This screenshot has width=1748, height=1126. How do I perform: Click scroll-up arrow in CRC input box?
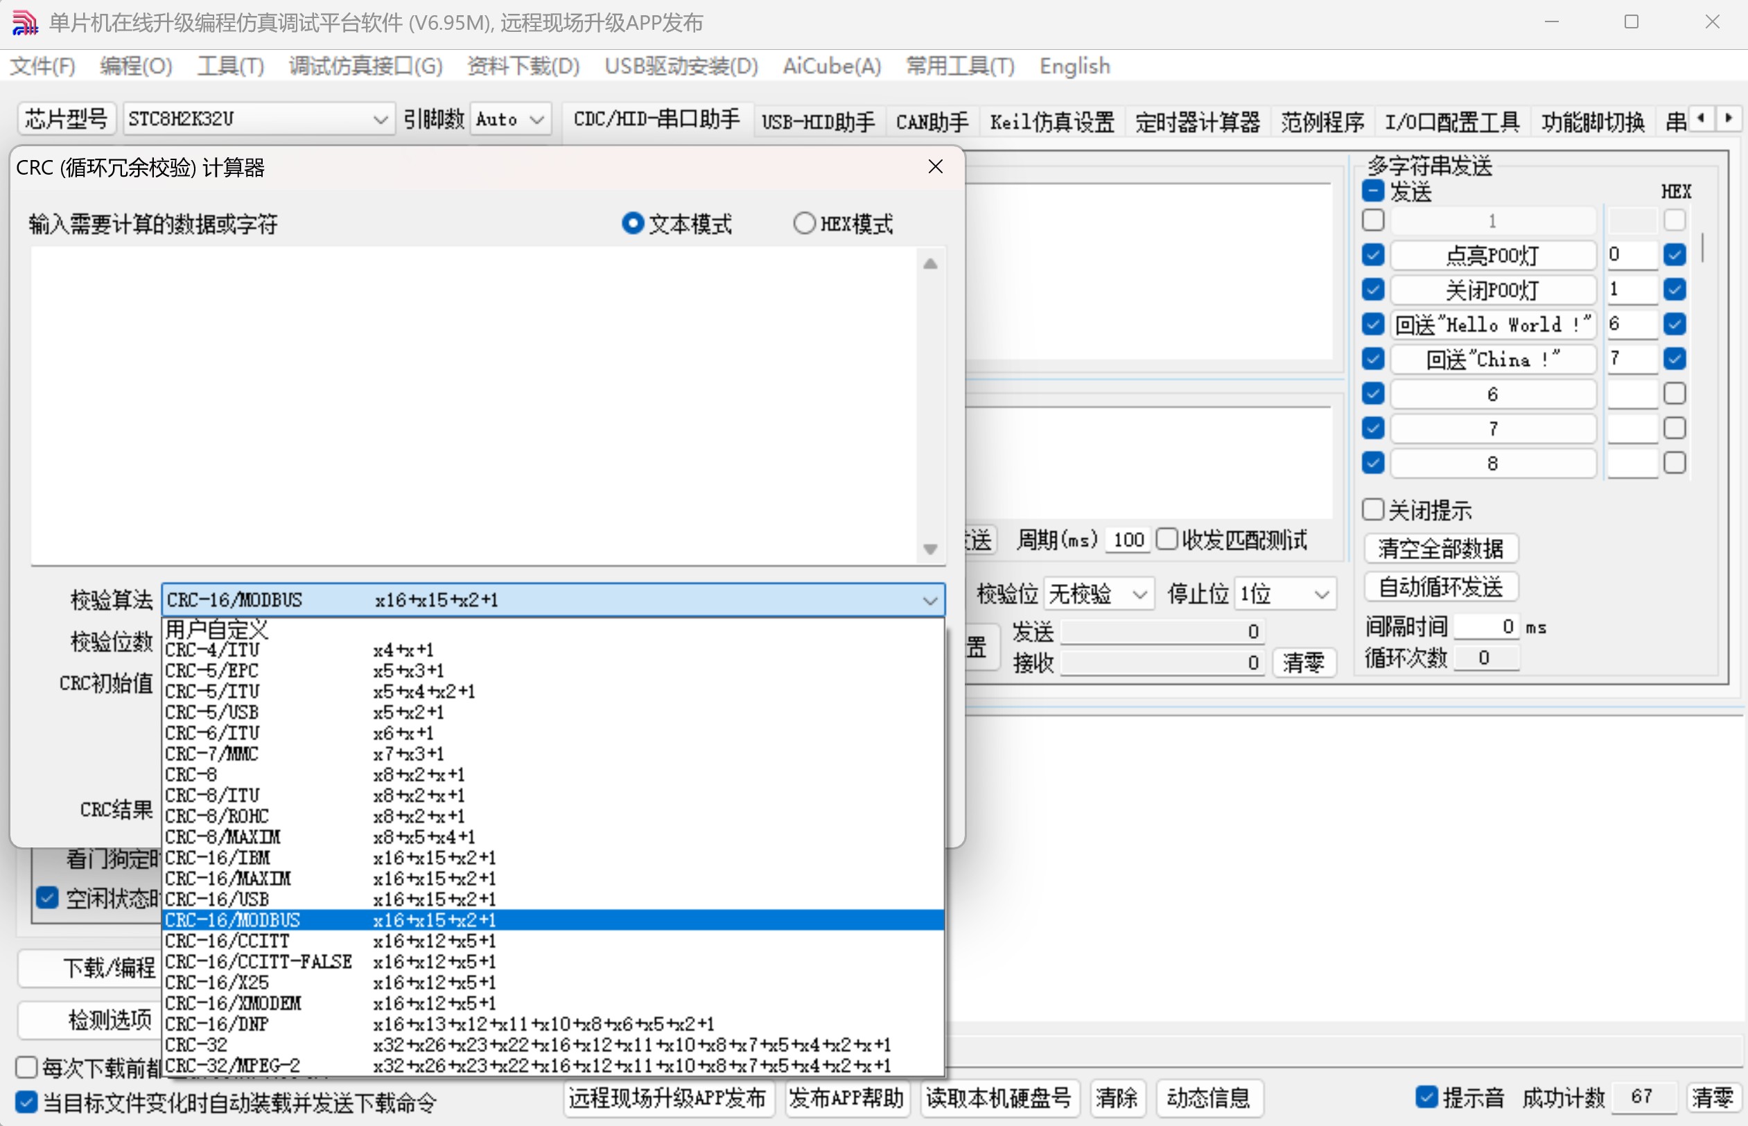929,264
